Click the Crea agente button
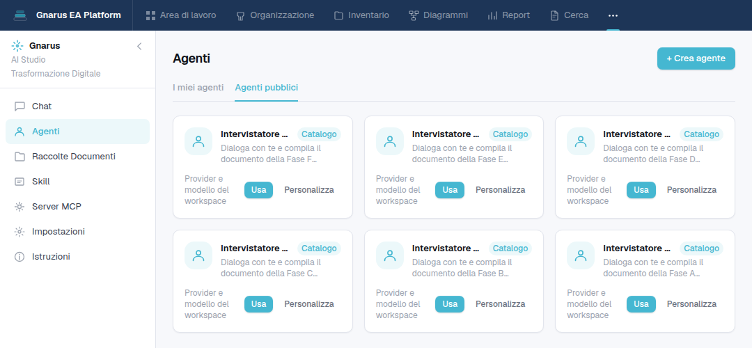752x348 pixels. point(696,58)
